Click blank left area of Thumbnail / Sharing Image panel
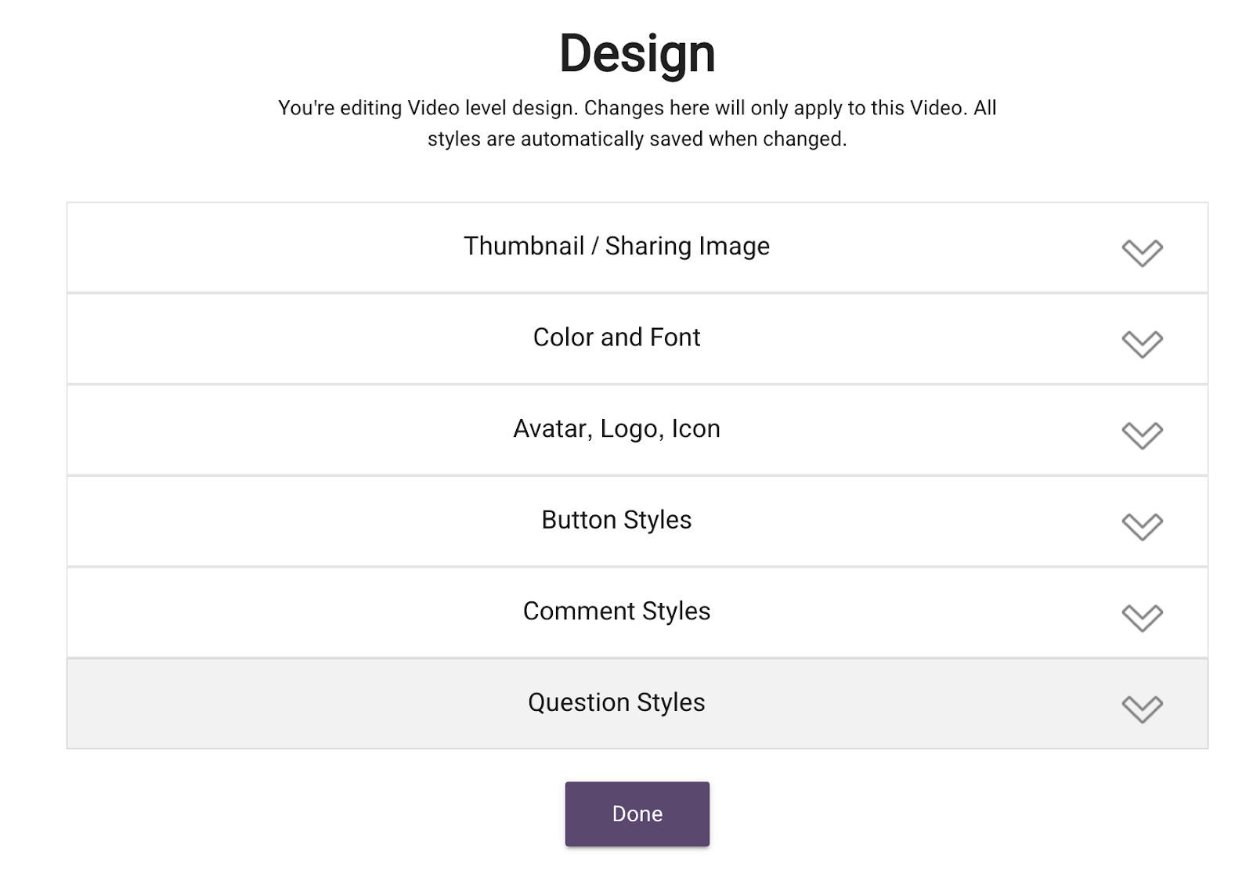 (235, 247)
